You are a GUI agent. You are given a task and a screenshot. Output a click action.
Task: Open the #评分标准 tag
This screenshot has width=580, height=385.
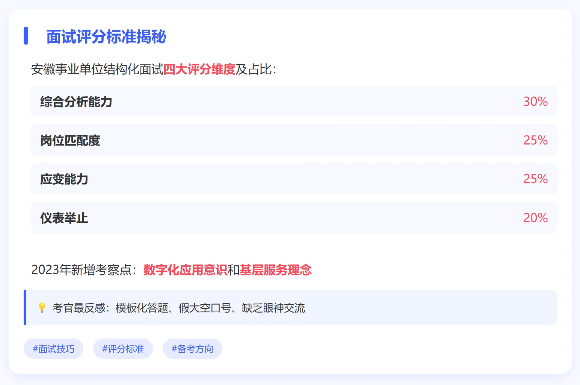pos(123,349)
